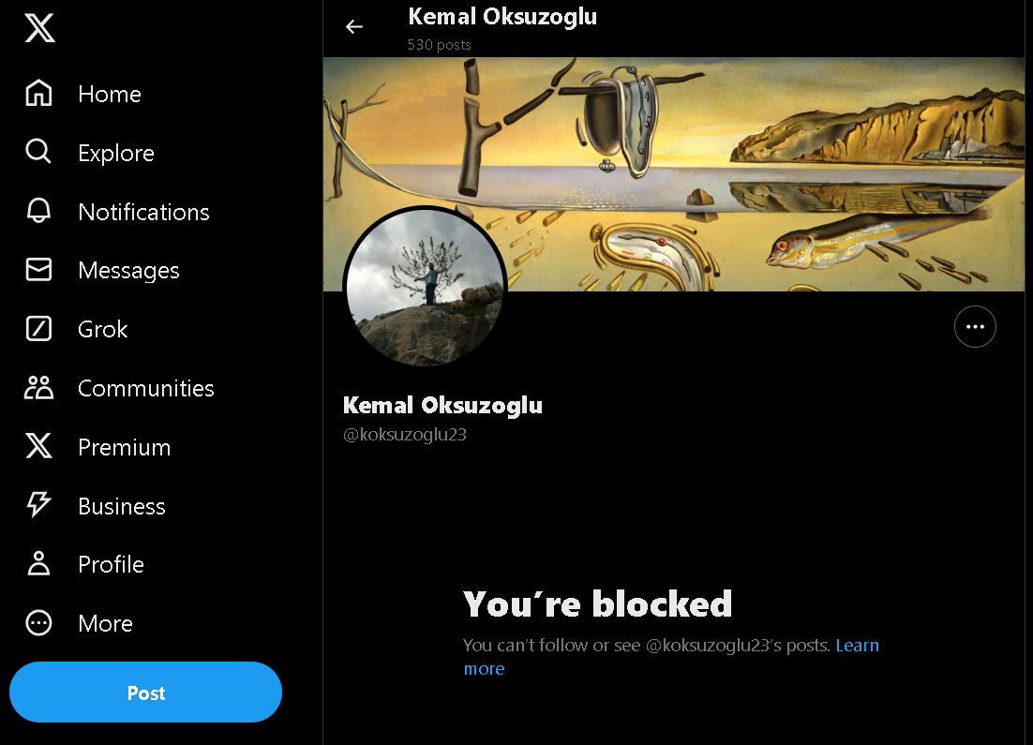Open Notifications via the bell icon
Screen dimensions: 1033x745
[38, 211]
